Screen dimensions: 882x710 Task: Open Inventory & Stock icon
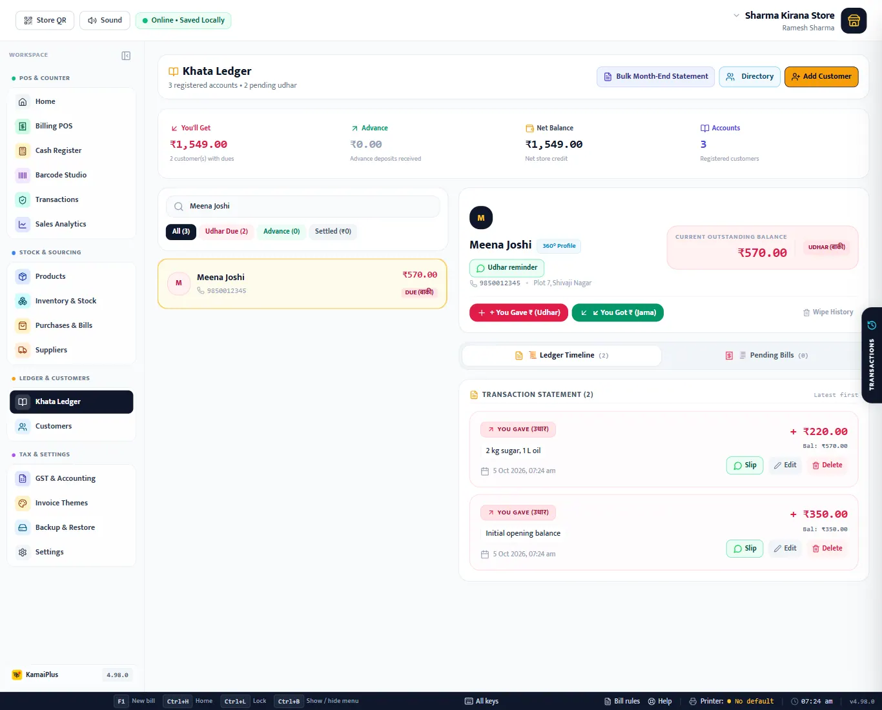[23, 301]
